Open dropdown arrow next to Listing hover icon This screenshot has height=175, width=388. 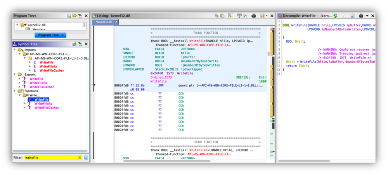coord(267,16)
